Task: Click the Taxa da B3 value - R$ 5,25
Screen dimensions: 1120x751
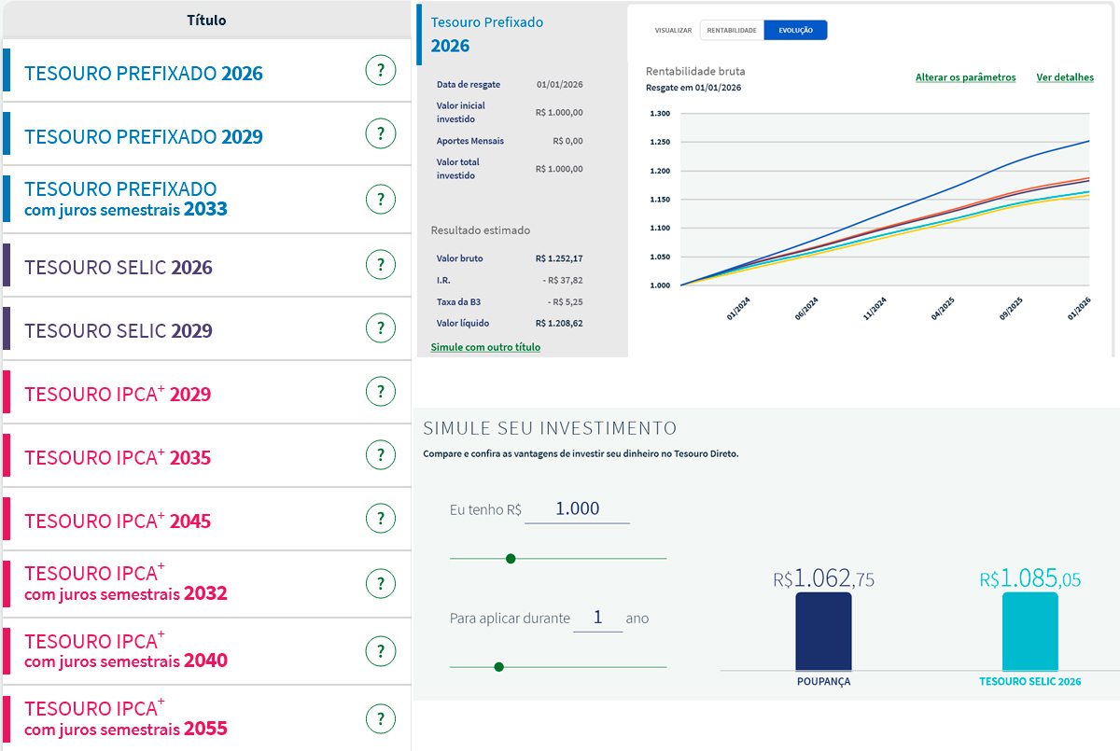Action: (x=566, y=302)
